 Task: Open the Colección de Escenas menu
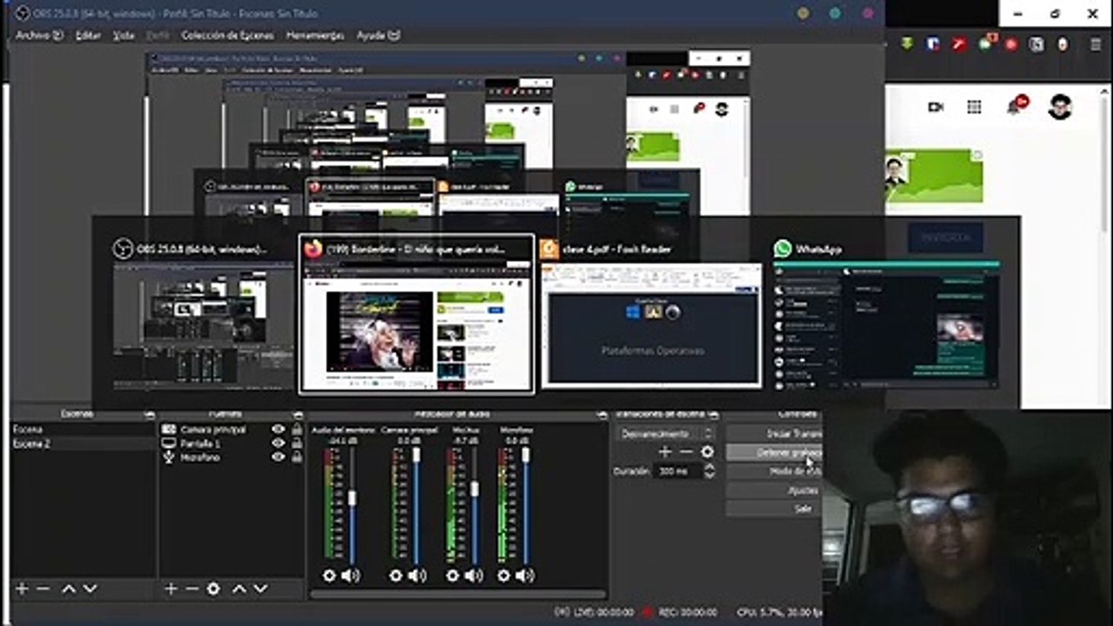228,36
